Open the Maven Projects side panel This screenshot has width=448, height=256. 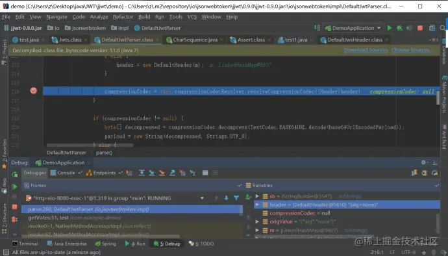tap(444, 94)
